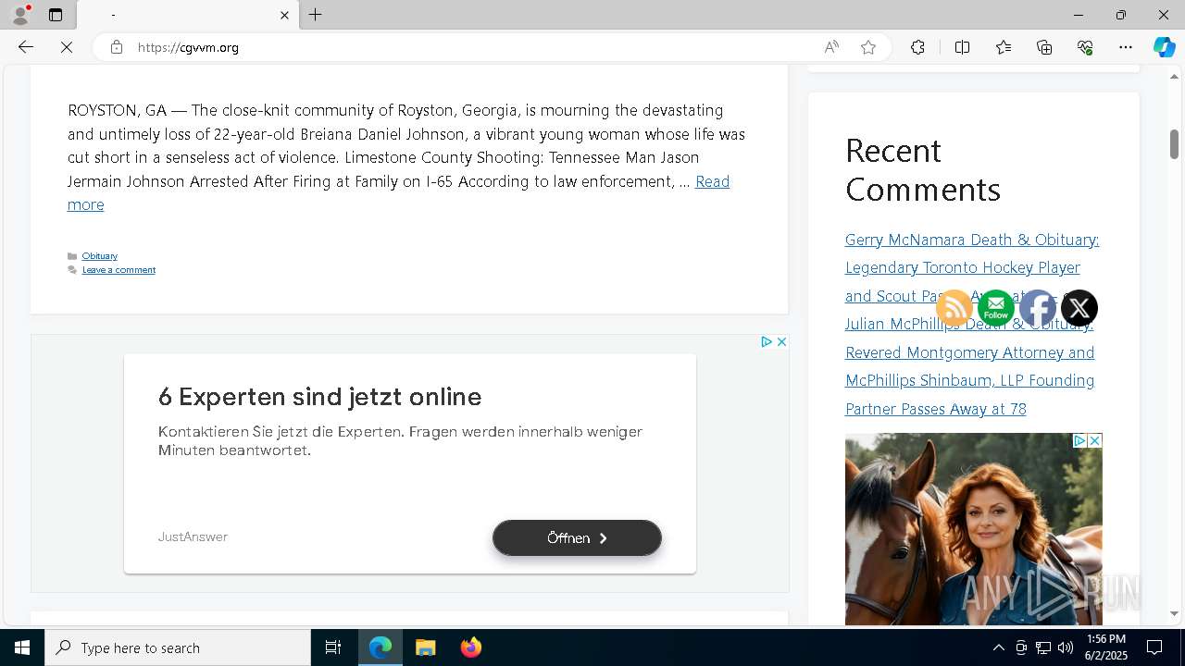This screenshot has width=1185, height=666.
Task: Click the RSS feed social icon
Action: [x=954, y=308]
